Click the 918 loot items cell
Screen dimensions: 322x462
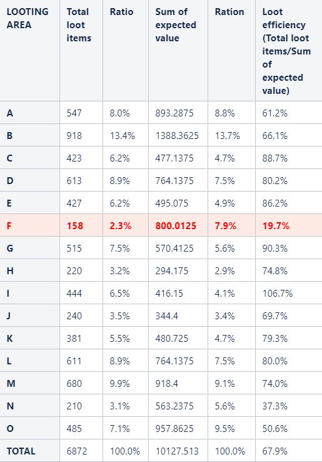74,136
